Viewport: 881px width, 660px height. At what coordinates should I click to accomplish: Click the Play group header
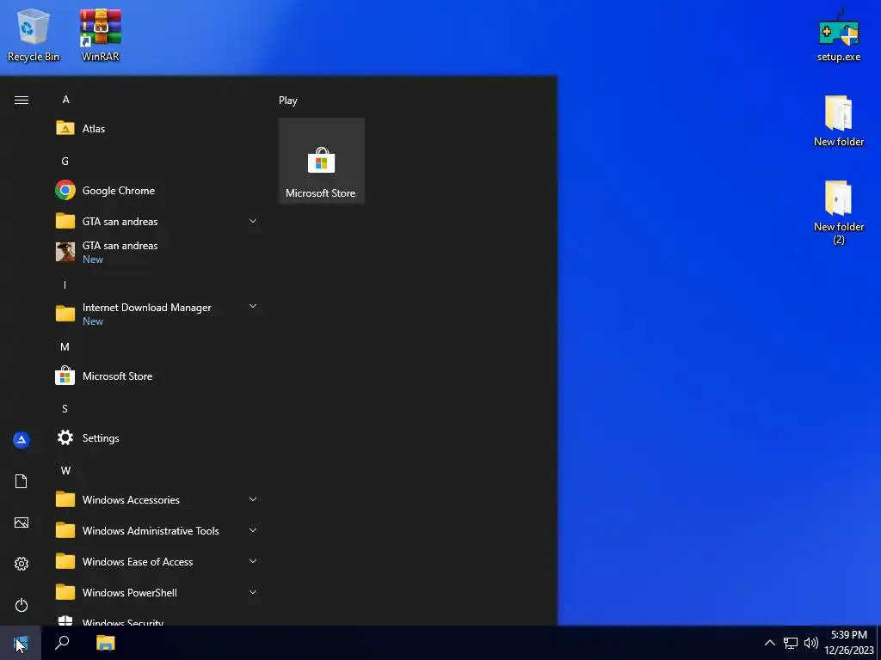tap(288, 101)
